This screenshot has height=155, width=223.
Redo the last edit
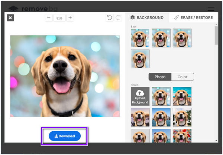click(118, 18)
